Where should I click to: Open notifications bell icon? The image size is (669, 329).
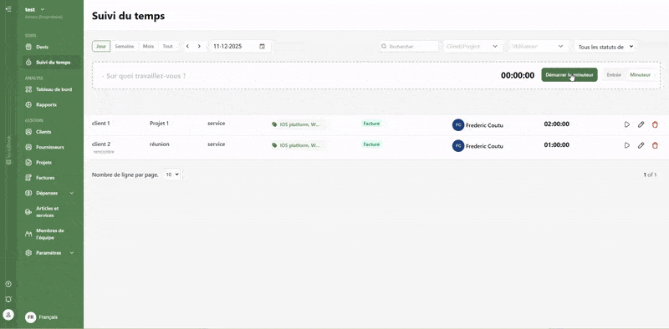tap(8, 300)
